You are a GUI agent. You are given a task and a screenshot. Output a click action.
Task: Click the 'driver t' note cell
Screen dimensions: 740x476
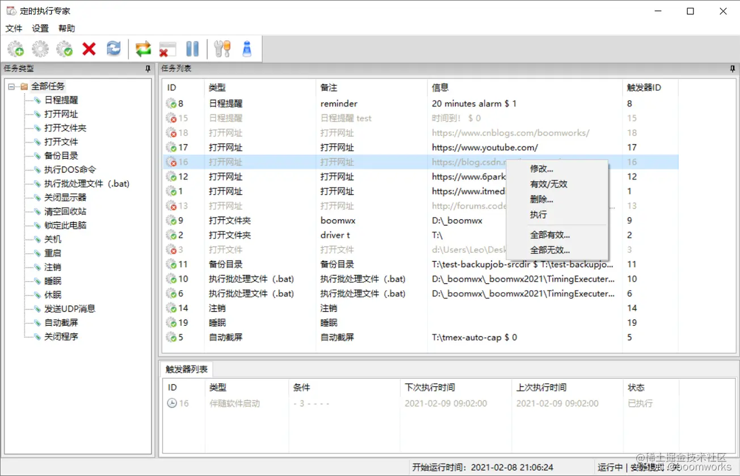click(335, 235)
